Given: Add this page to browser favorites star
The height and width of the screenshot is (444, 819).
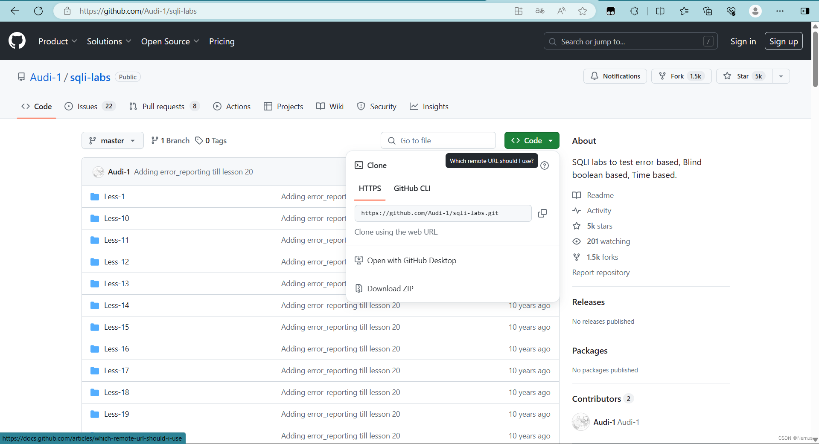Looking at the screenshot, I should click(583, 11).
